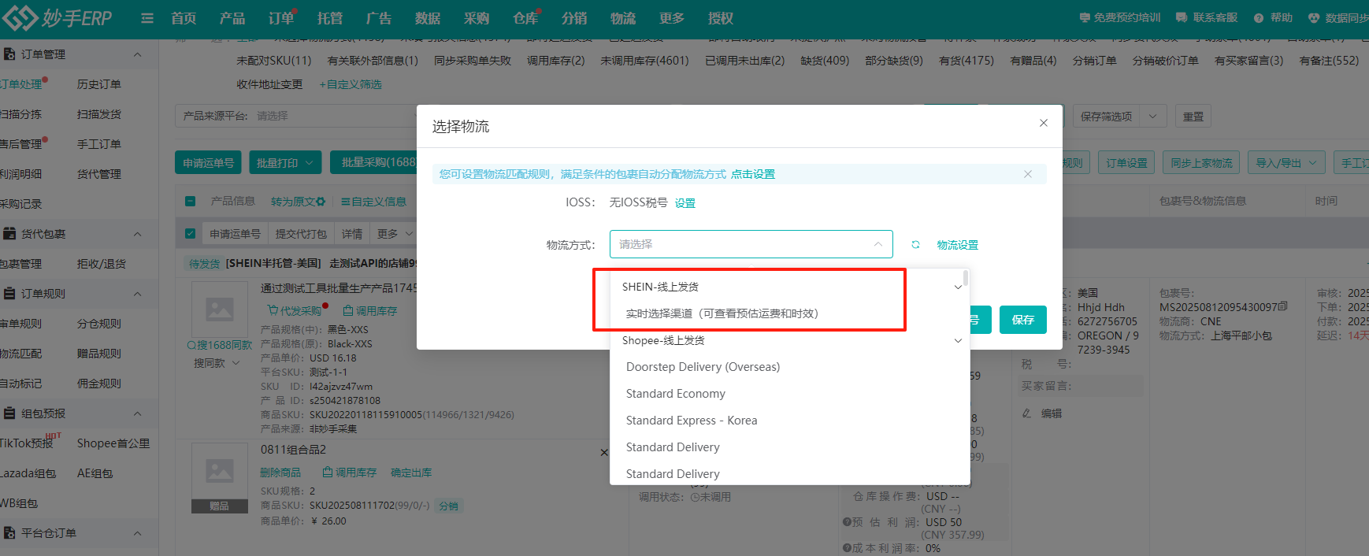This screenshot has height=556, width=1369.
Task: Click 调用库存 beside 代发采购
Action: (369, 311)
